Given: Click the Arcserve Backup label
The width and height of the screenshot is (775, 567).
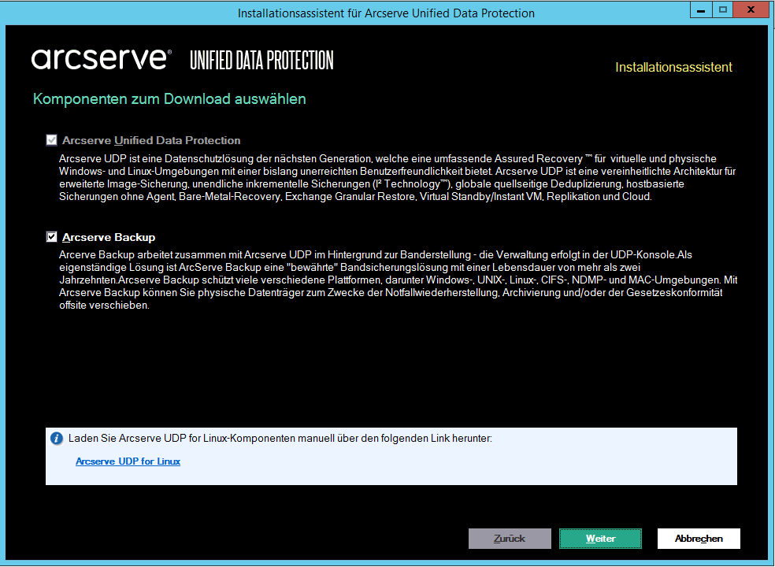Looking at the screenshot, I should (x=109, y=237).
